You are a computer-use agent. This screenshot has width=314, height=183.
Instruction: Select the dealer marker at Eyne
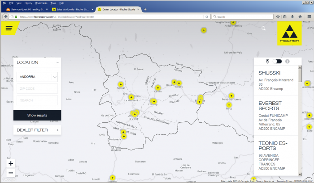(x=309, y=127)
